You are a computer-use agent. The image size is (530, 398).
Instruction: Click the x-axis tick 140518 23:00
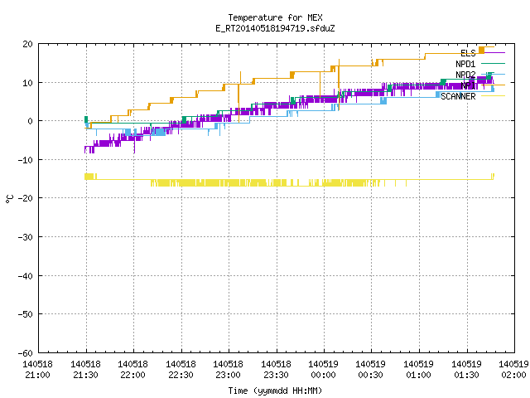click(x=229, y=369)
